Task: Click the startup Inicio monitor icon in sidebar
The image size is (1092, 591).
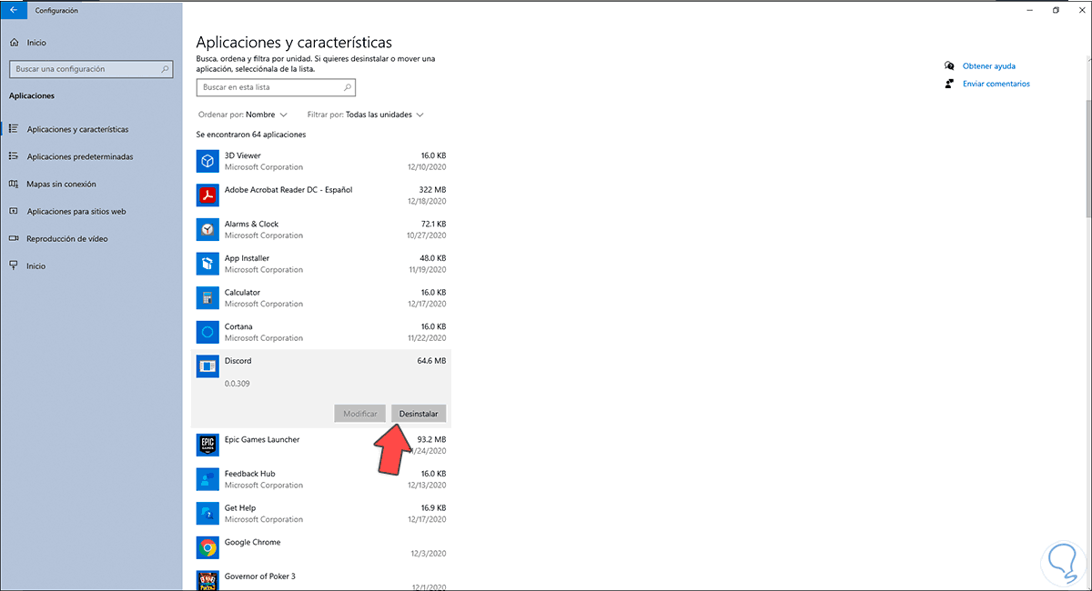Action: (14, 265)
